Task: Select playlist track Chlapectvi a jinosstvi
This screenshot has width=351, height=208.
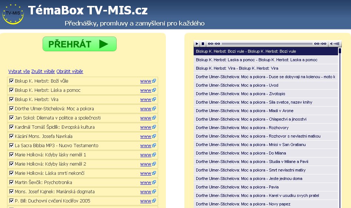Action: coord(266,119)
